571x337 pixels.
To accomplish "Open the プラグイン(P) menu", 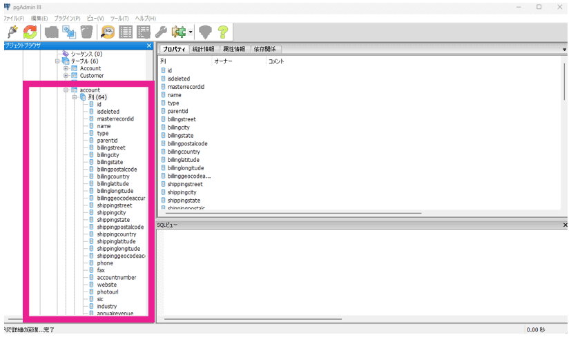I will coord(68,18).
